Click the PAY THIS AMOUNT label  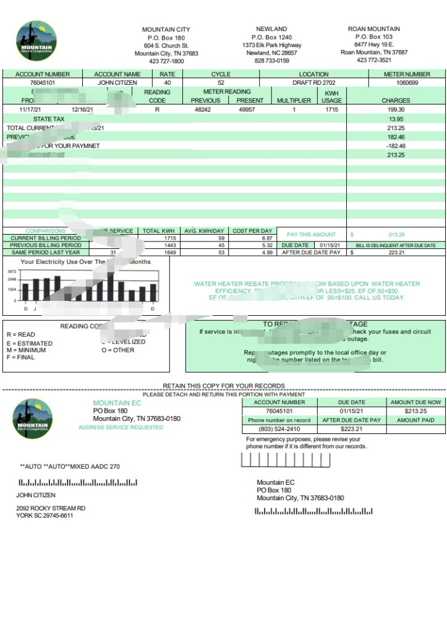coord(312,235)
